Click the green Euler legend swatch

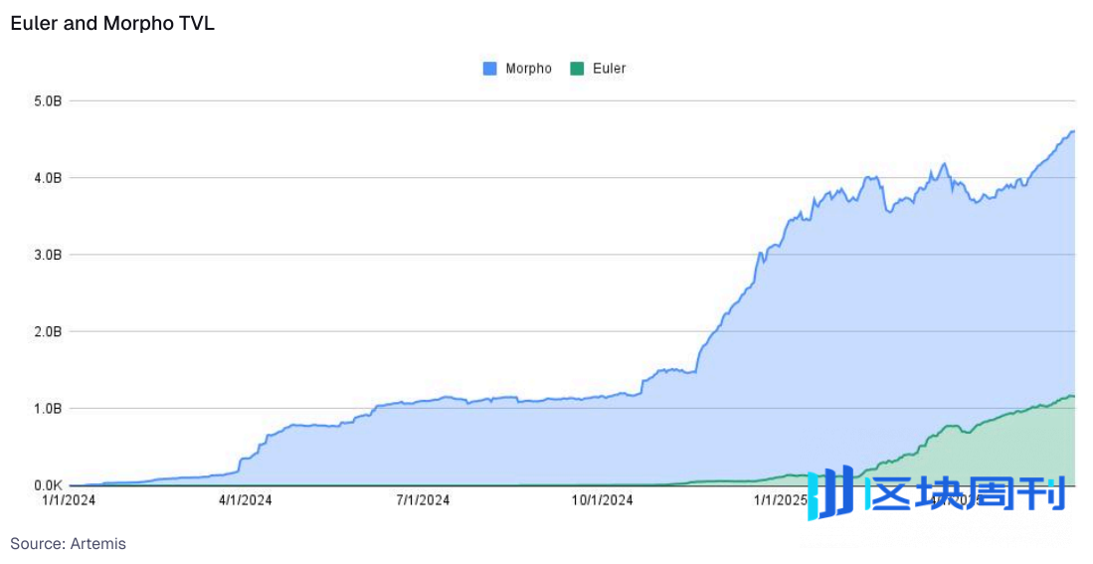577,69
